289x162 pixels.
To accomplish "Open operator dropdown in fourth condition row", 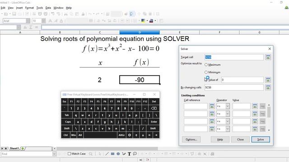I will tap(228, 129).
